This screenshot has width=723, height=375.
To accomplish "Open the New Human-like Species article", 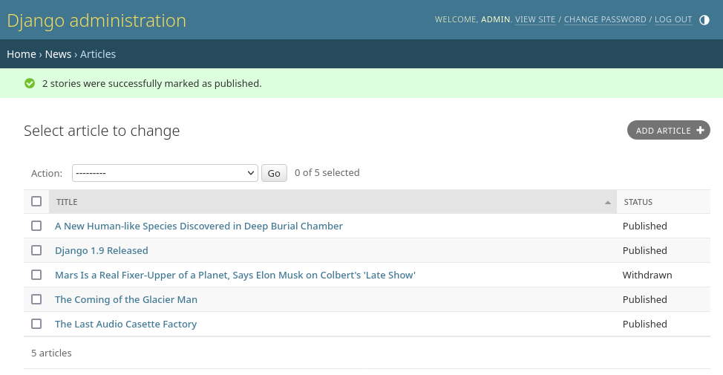I will (198, 226).
